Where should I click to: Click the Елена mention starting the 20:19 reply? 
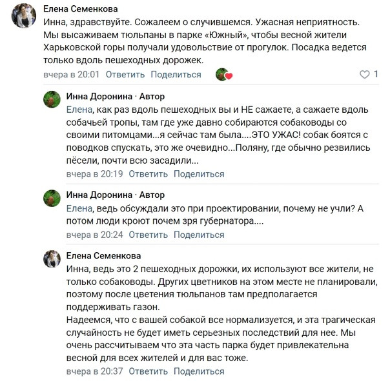point(79,110)
